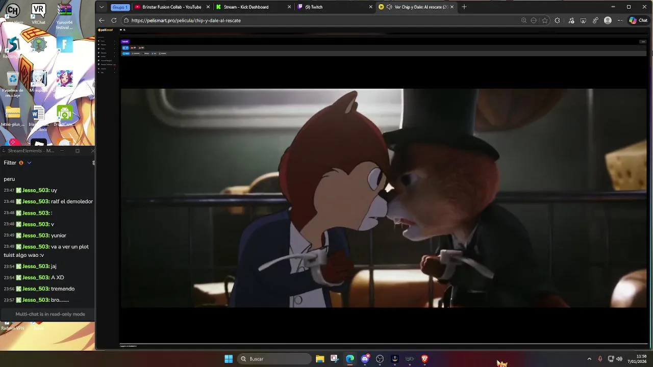The height and width of the screenshot is (367, 653).
Task: Mute the audio on the Chip y Dale tab
Action: (389, 7)
